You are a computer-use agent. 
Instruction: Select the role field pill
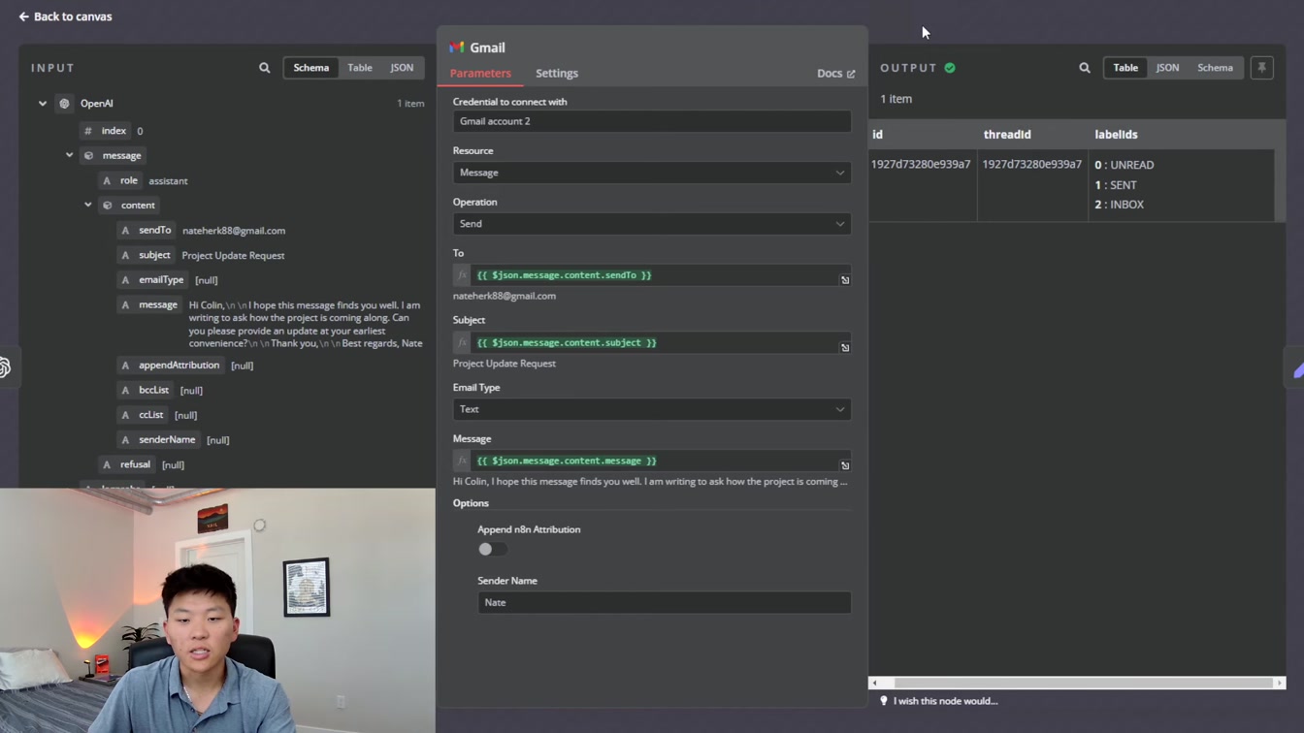pyautogui.click(x=120, y=180)
